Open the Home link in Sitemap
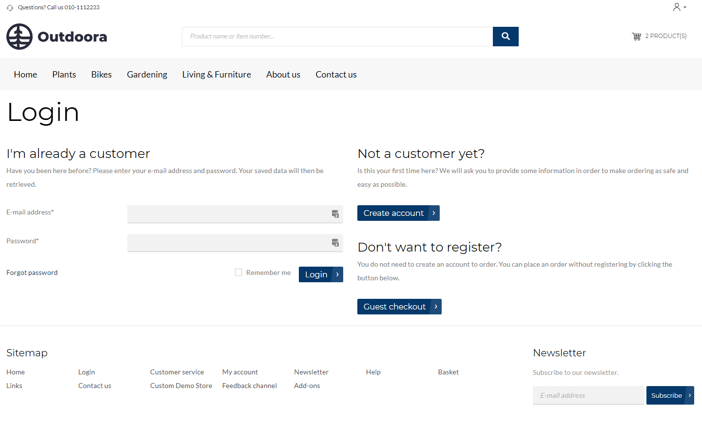Viewport: 702px width, 428px height. click(16, 372)
